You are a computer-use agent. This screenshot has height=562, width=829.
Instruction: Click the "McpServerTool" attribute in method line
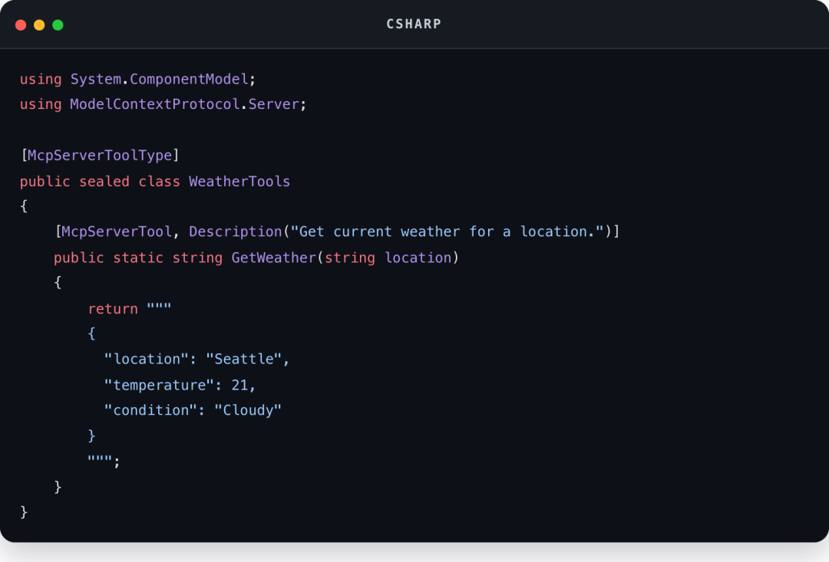117,232
